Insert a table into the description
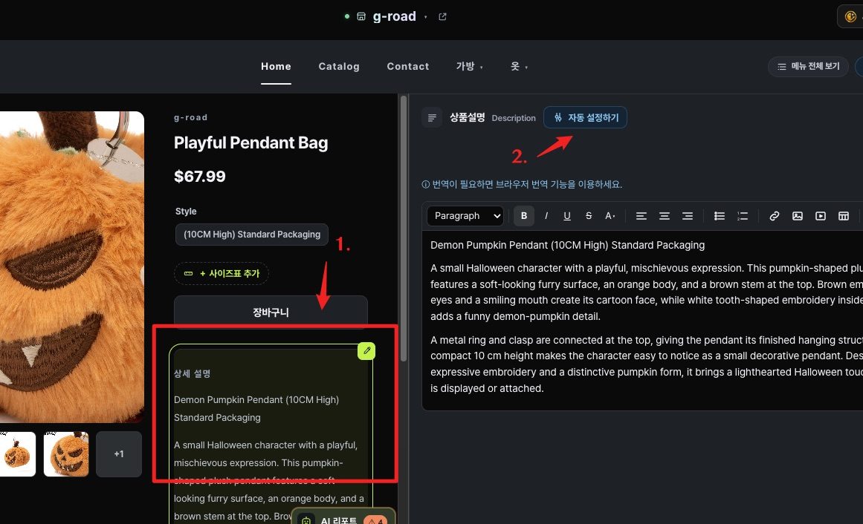 pos(844,215)
